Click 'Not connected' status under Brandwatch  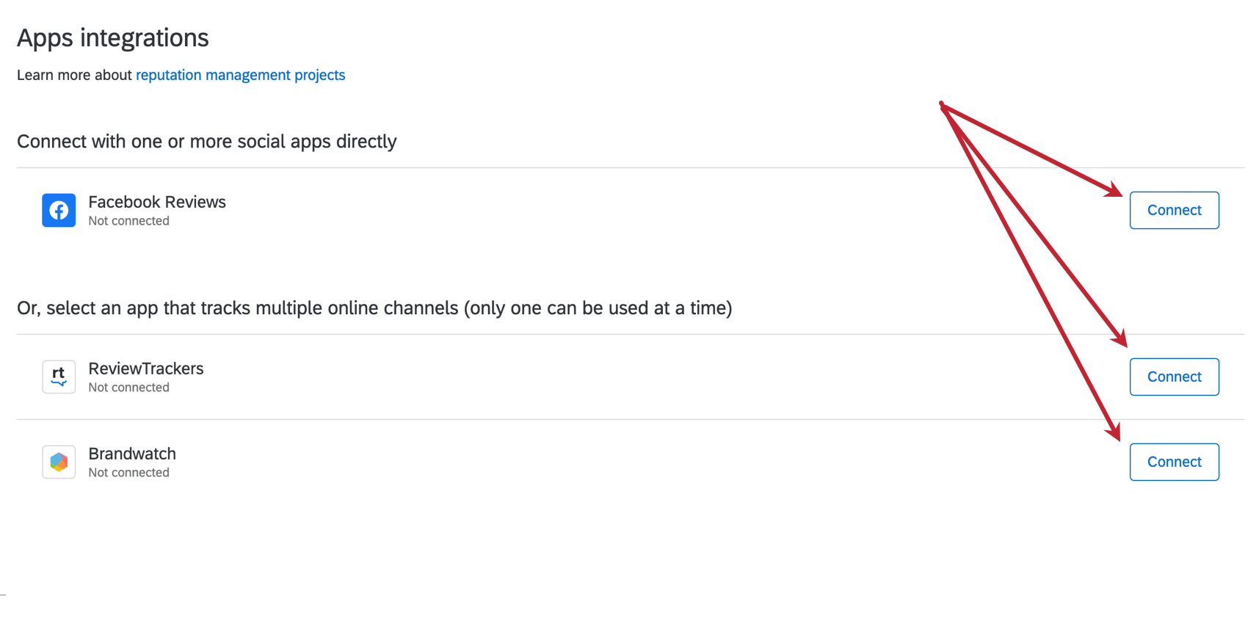(x=128, y=473)
